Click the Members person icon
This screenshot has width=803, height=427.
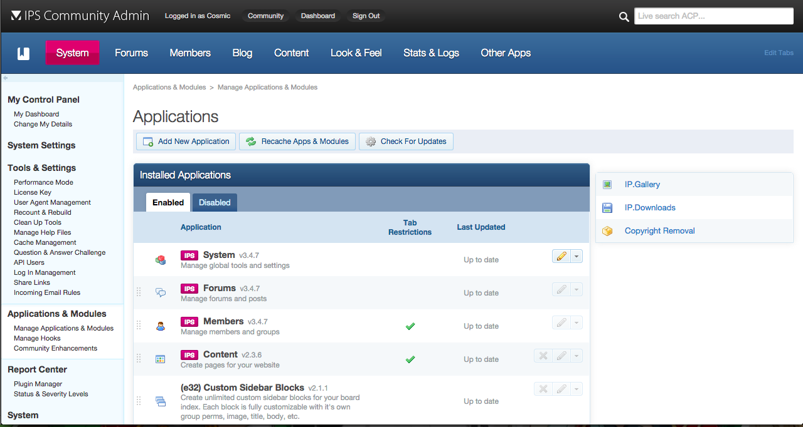(x=161, y=326)
